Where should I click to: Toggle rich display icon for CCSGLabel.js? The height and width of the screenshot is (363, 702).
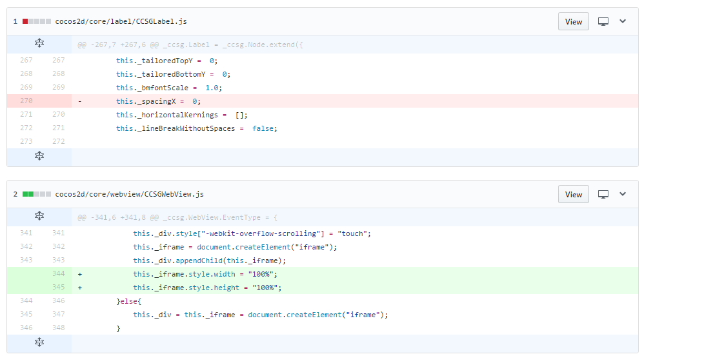tap(603, 21)
